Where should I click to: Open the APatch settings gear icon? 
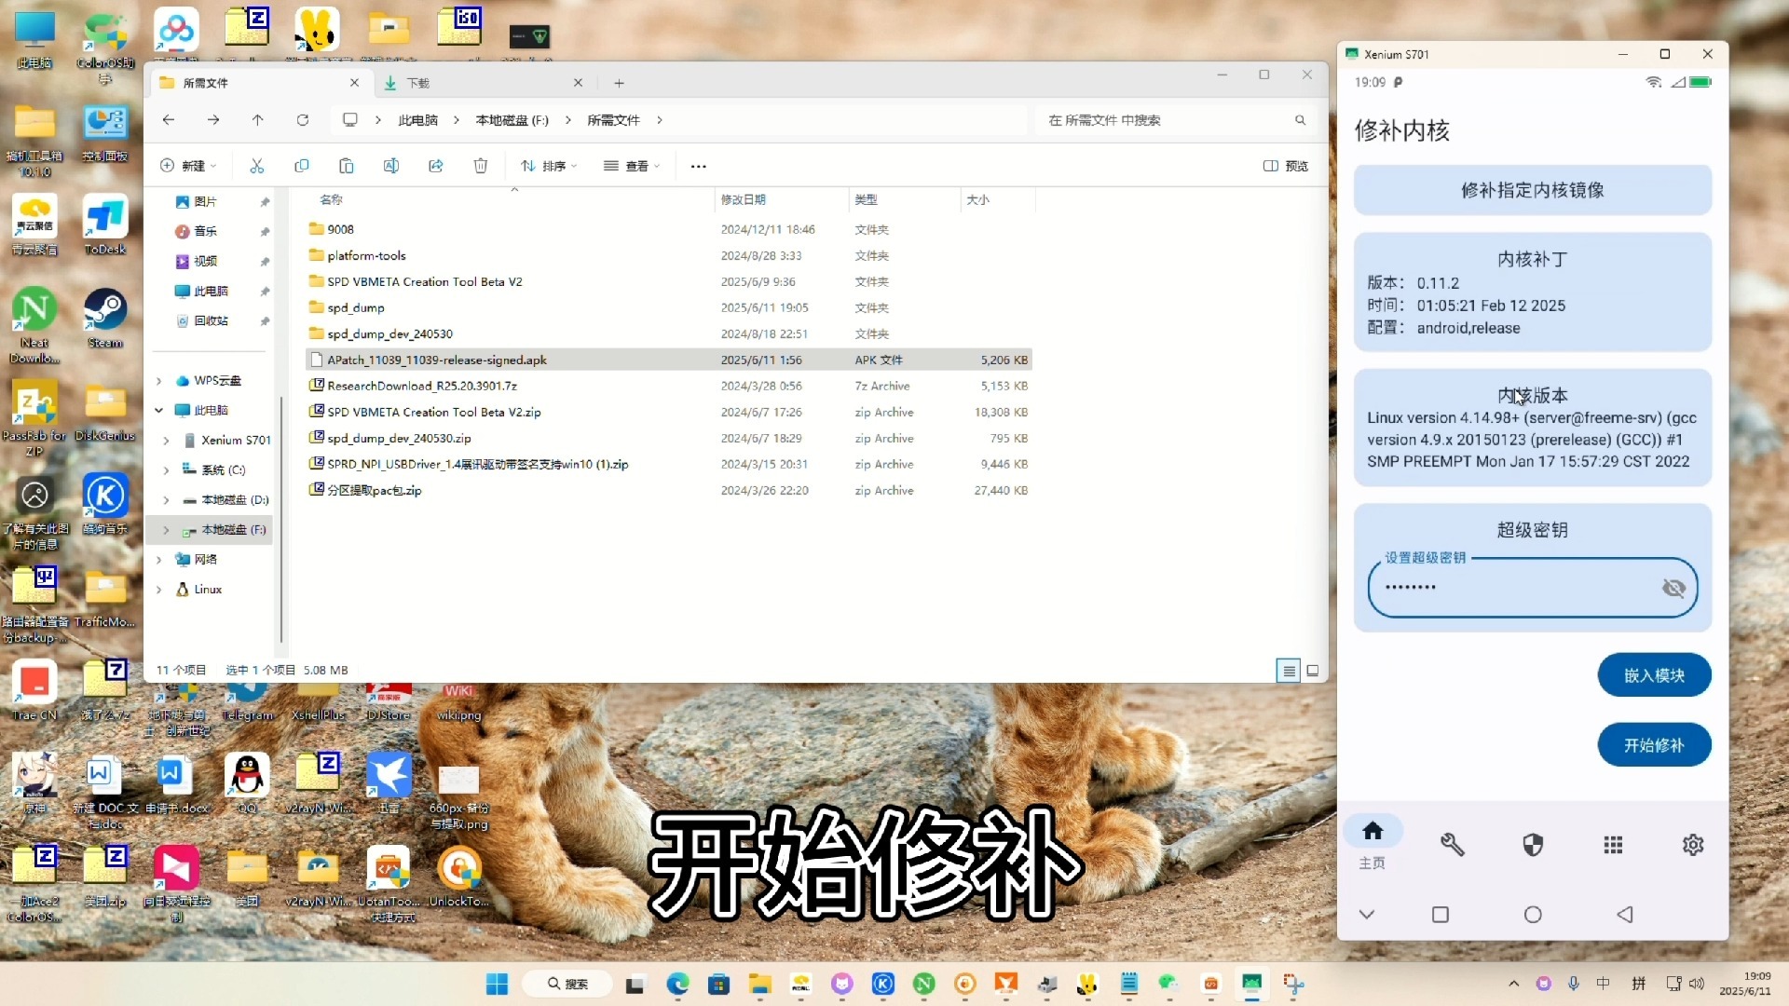click(1693, 845)
